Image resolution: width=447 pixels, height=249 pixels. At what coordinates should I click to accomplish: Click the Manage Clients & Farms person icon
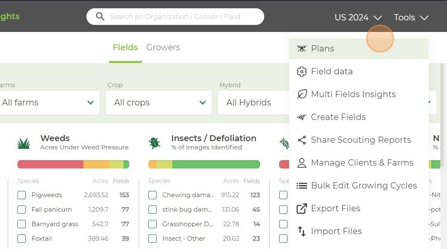302,163
